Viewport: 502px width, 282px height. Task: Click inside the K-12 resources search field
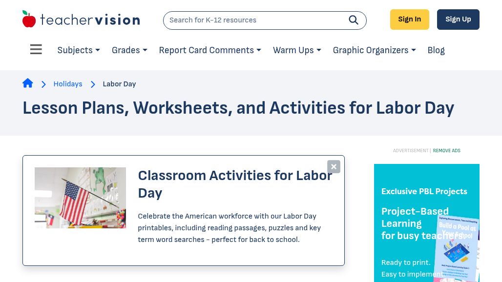pos(254,20)
